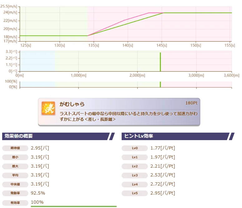Click the green 有効率 progress bar

pos(74,206)
